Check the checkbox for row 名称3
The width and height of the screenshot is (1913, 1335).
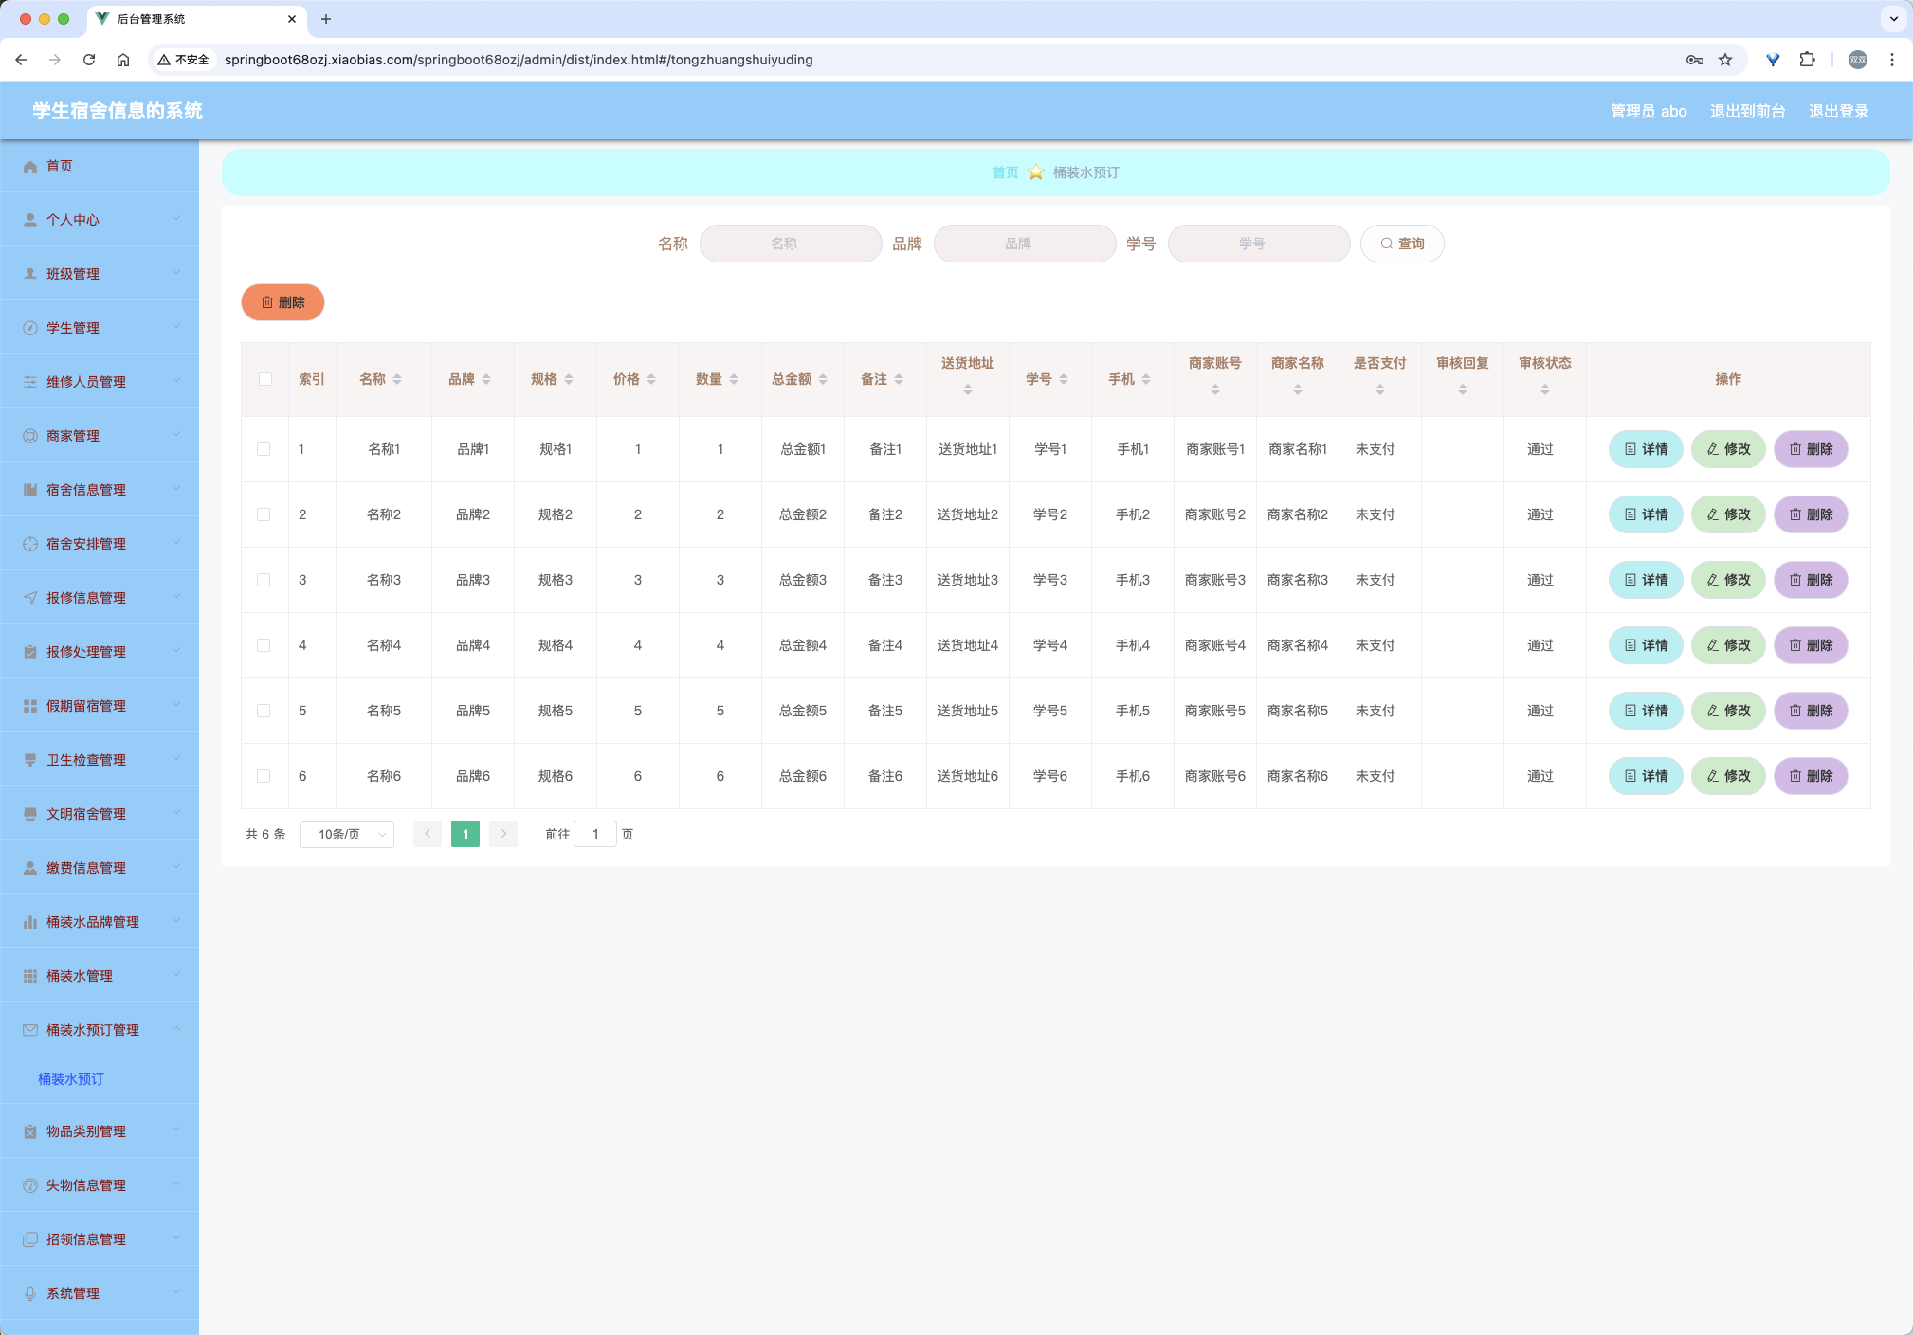[264, 580]
